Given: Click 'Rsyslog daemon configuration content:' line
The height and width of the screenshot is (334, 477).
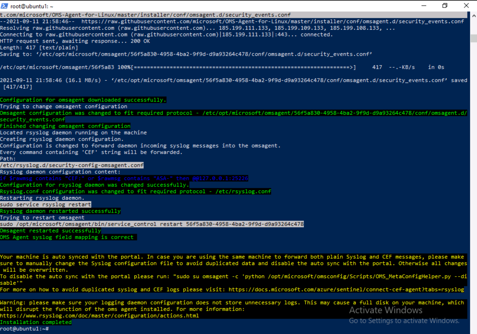Looking at the screenshot, I should point(60,172).
